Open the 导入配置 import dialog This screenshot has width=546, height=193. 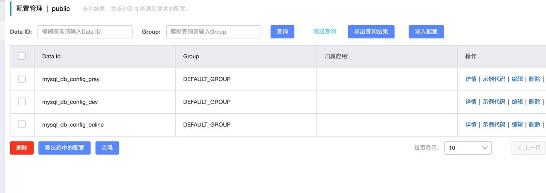pyautogui.click(x=426, y=32)
